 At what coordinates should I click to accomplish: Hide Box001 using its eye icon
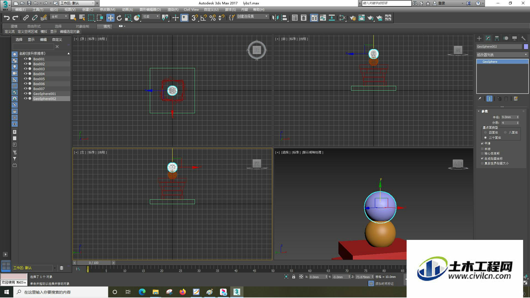pyautogui.click(x=25, y=59)
